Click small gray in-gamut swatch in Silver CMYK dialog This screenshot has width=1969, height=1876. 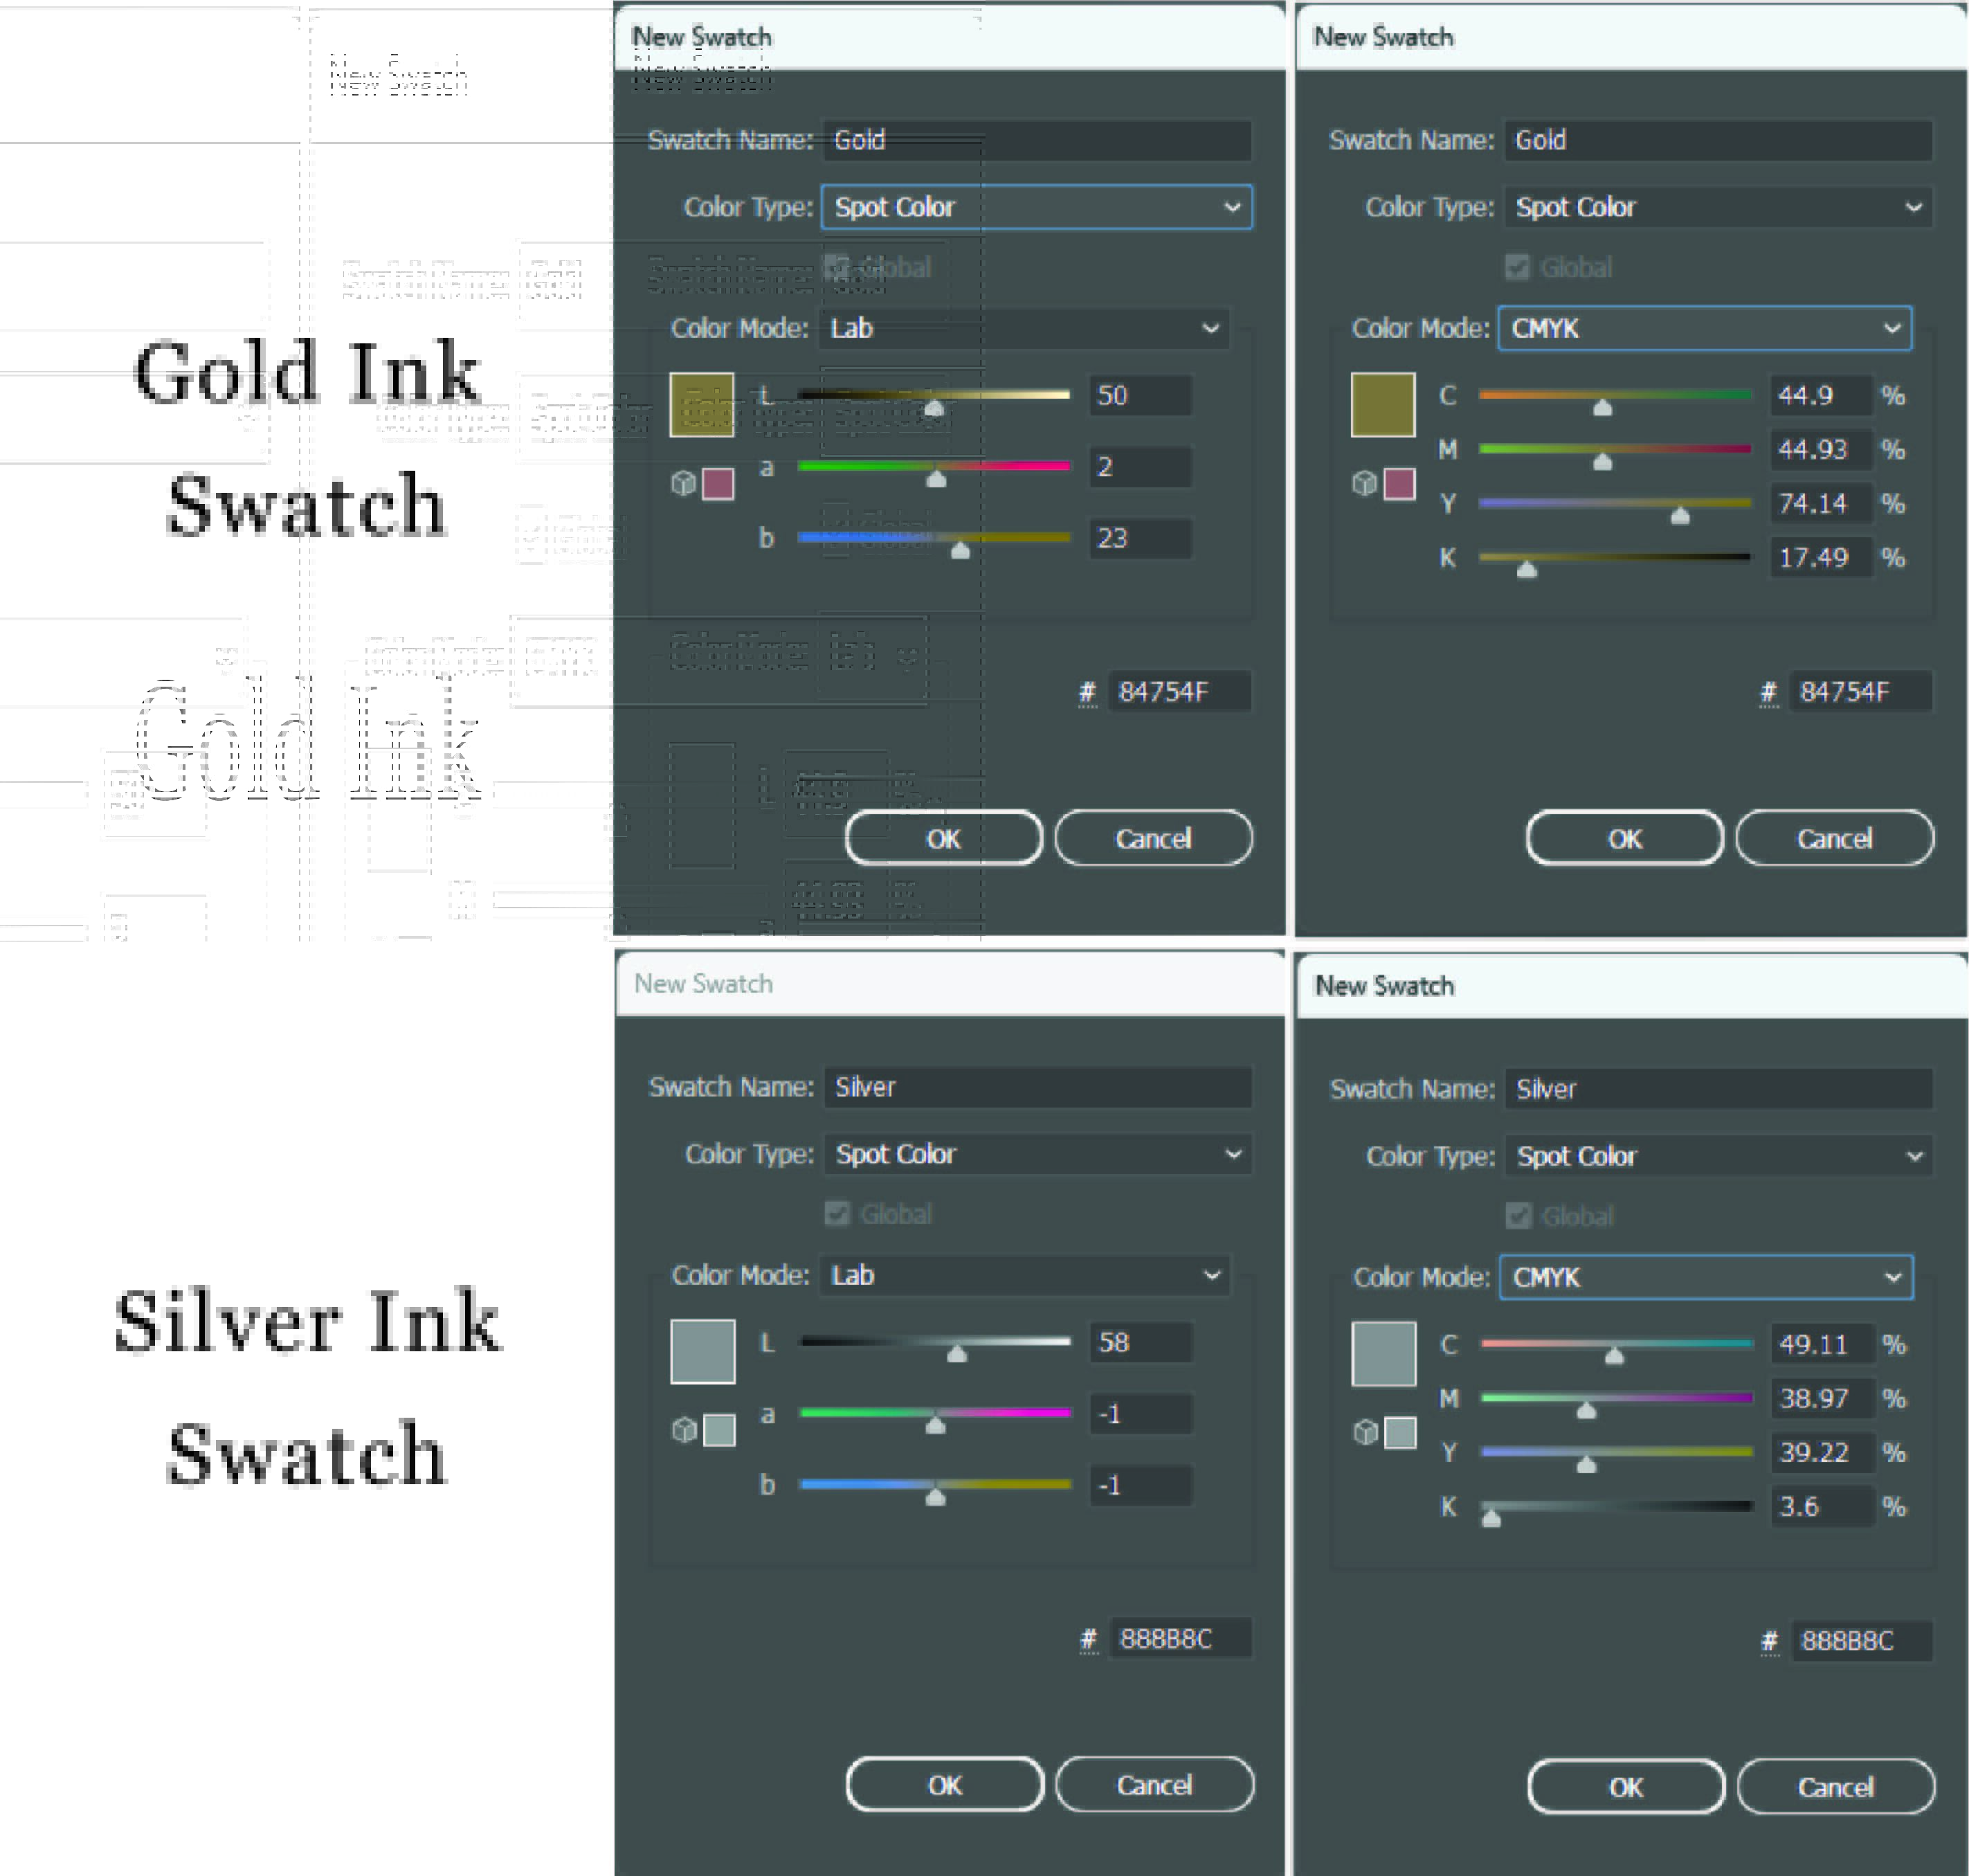pyautogui.click(x=1400, y=1432)
